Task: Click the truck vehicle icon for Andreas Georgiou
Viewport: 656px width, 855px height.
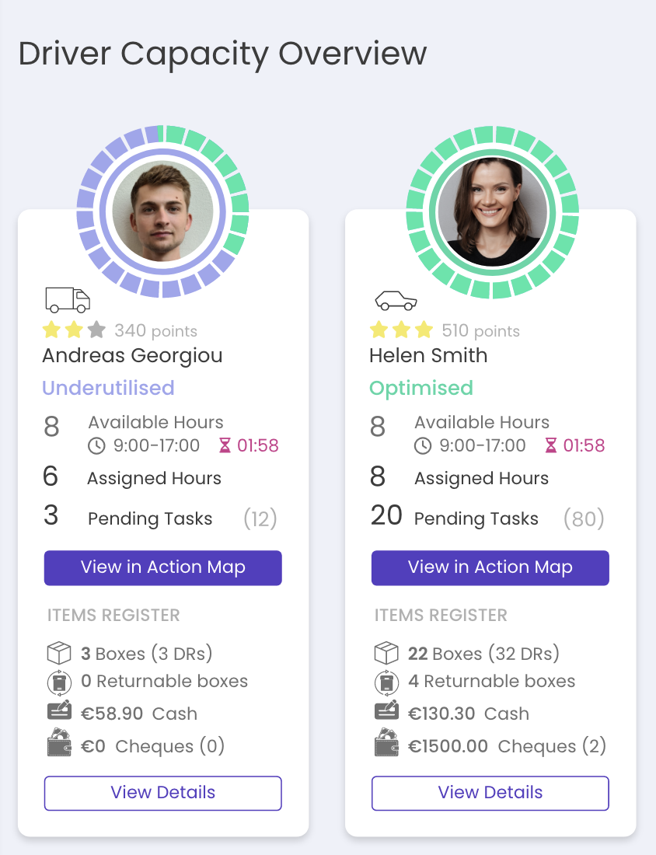Action: pos(68,300)
